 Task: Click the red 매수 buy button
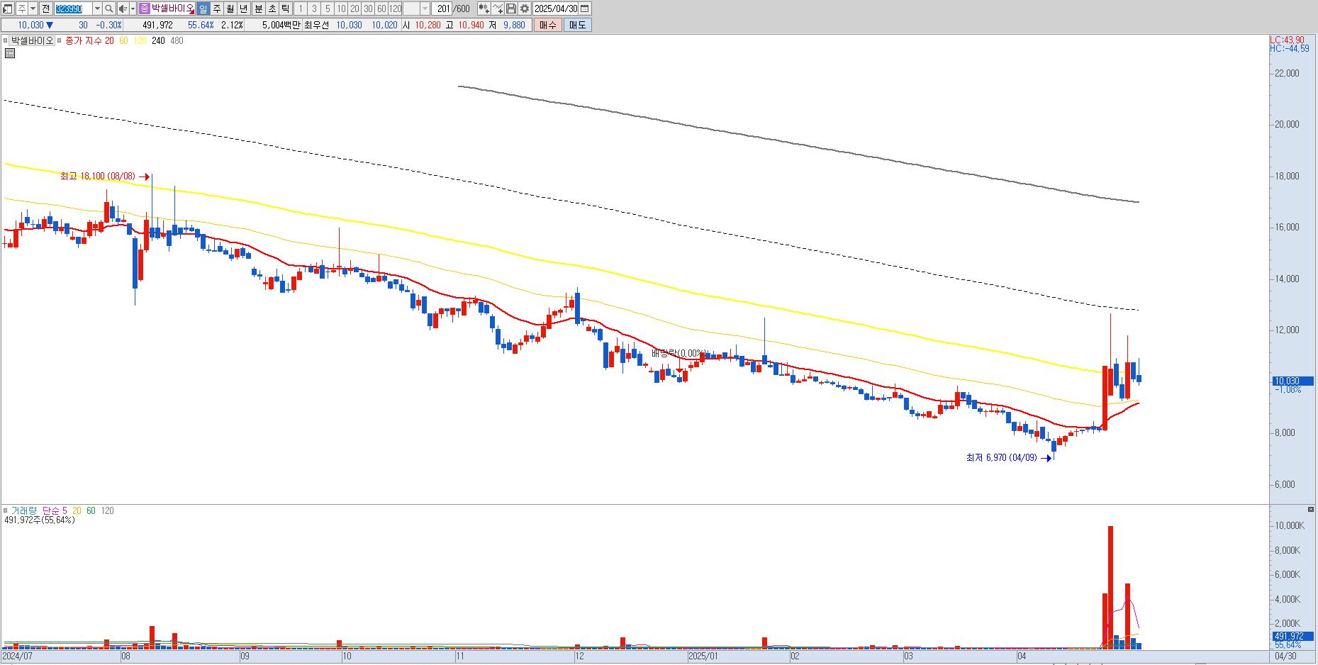tap(548, 25)
